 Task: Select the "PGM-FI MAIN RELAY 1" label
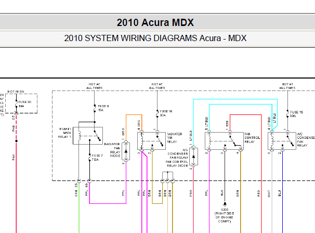click(x=64, y=133)
